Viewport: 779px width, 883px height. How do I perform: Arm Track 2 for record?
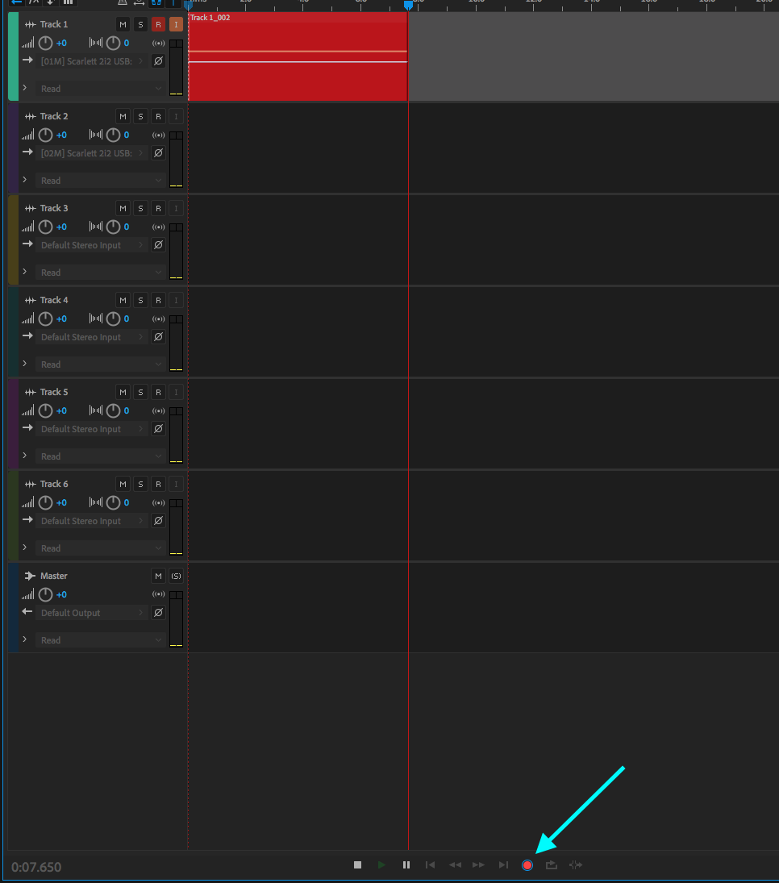pyautogui.click(x=158, y=117)
